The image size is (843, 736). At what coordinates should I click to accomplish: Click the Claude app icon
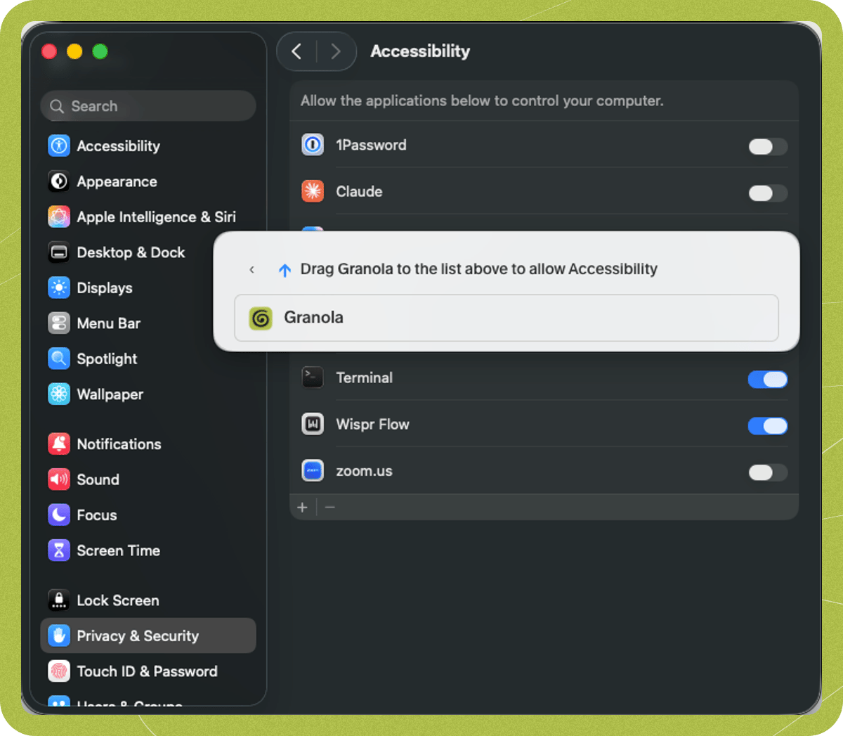coord(313,191)
